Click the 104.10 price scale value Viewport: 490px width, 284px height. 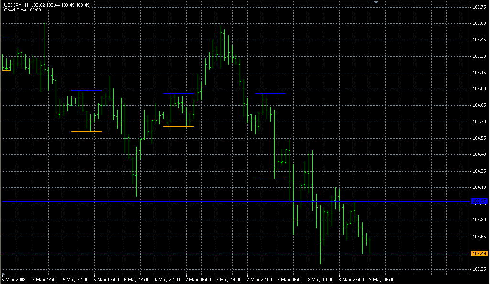click(479, 187)
